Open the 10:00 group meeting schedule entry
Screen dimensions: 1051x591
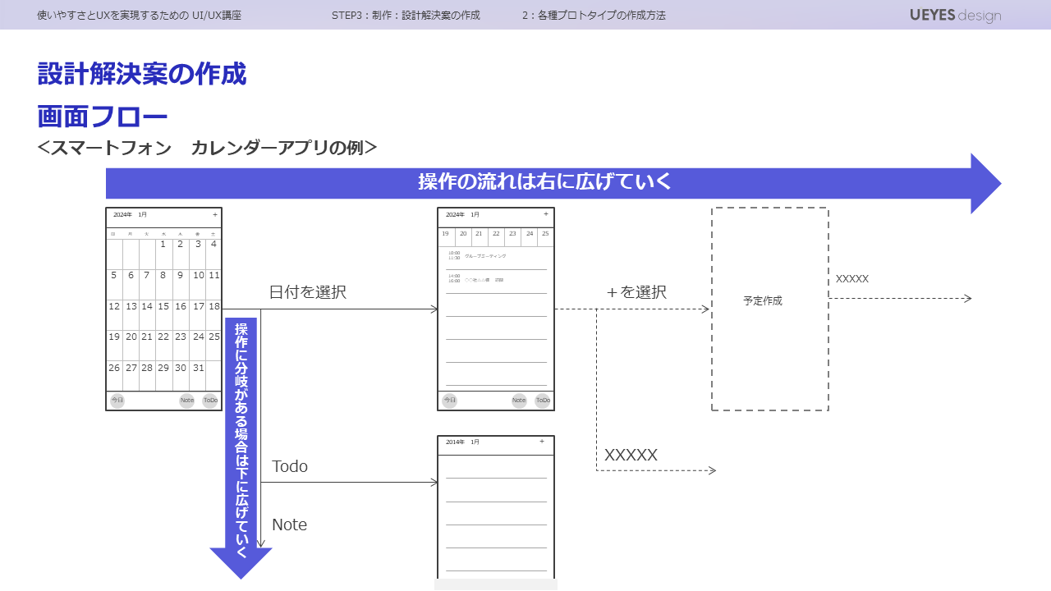point(484,256)
